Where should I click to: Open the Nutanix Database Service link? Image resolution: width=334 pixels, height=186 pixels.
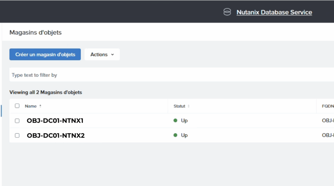(274, 12)
